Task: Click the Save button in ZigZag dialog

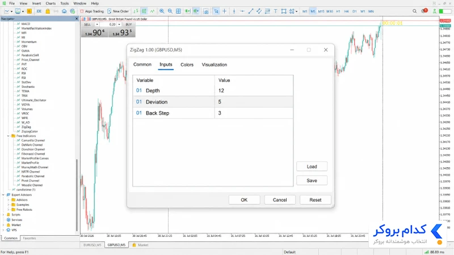Action: point(312,180)
